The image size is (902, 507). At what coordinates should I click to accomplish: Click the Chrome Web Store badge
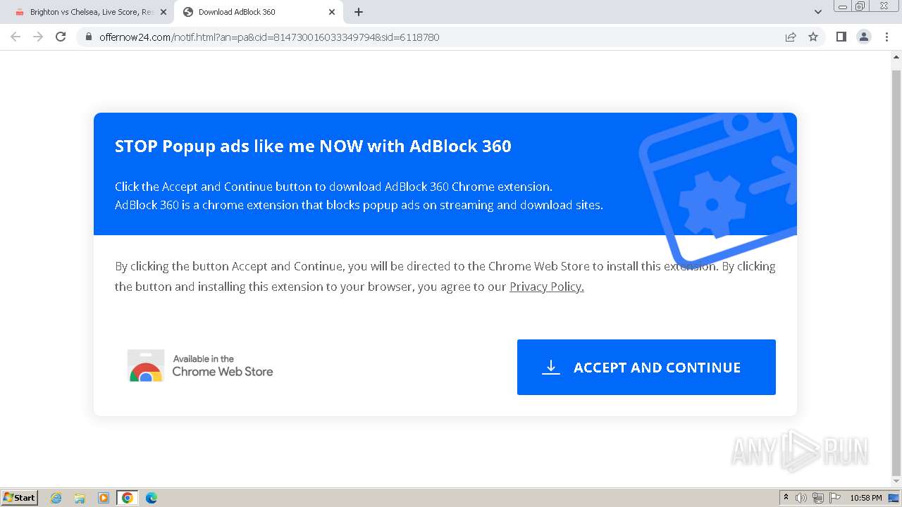pyautogui.click(x=200, y=365)
